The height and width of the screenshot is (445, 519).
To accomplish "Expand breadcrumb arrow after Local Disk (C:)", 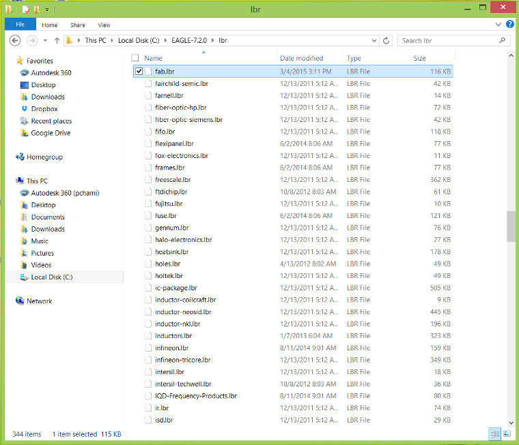I will (x=165, y=40).
